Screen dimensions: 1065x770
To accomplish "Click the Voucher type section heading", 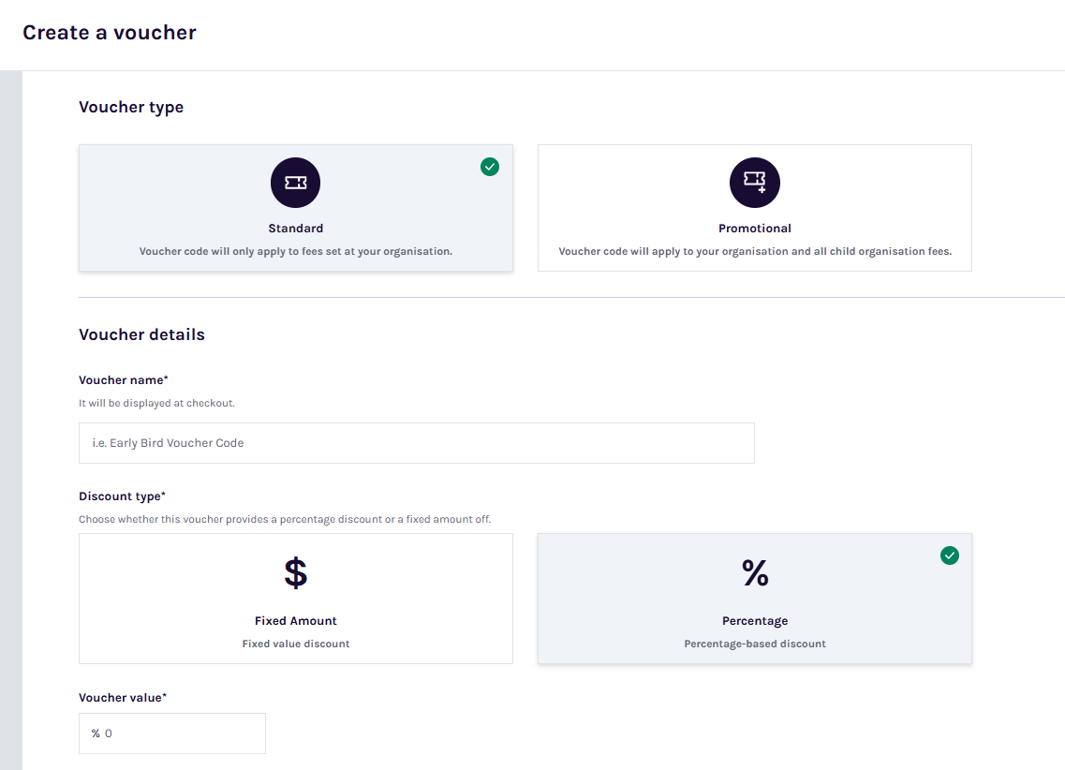I will pyautogui.click(x=131, y=108).
